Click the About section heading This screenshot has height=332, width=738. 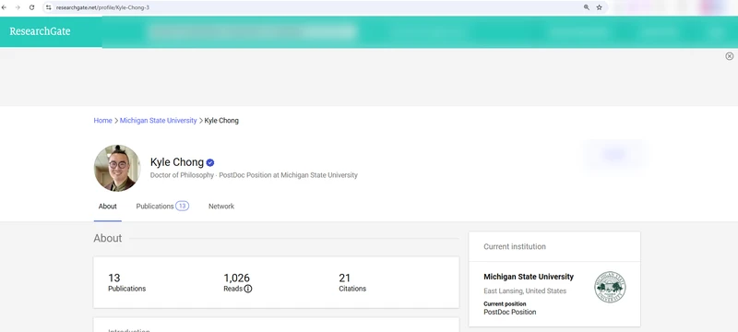108,238
